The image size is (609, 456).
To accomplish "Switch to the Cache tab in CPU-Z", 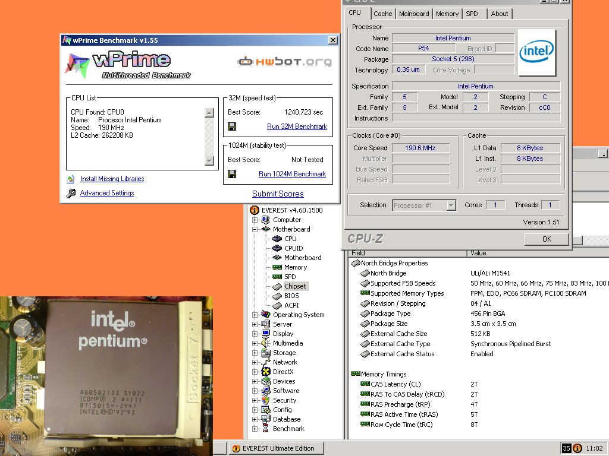I will (x=383, y=14).
